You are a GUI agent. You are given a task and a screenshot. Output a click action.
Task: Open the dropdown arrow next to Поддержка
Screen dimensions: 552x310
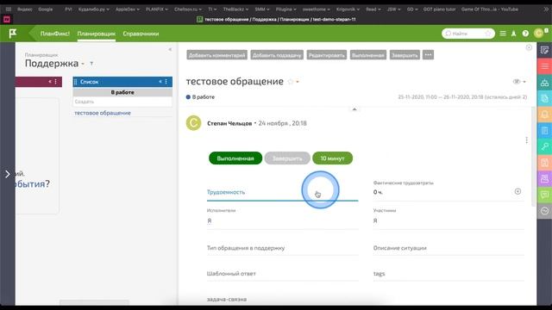[83, 64]
